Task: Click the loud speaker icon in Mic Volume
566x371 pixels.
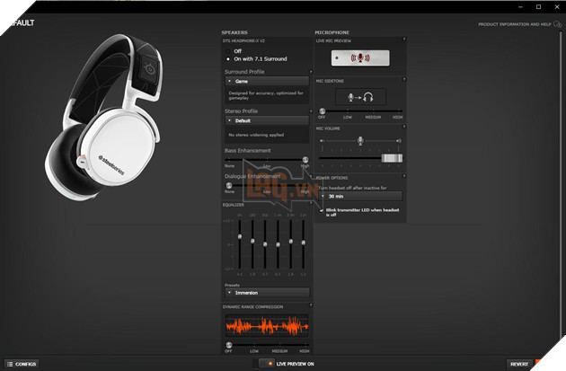Action: pyautogui.click(x=399, y=141)
